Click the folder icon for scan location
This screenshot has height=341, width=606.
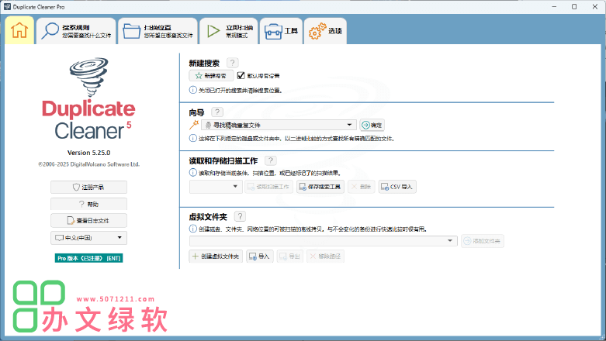[131, 31]
